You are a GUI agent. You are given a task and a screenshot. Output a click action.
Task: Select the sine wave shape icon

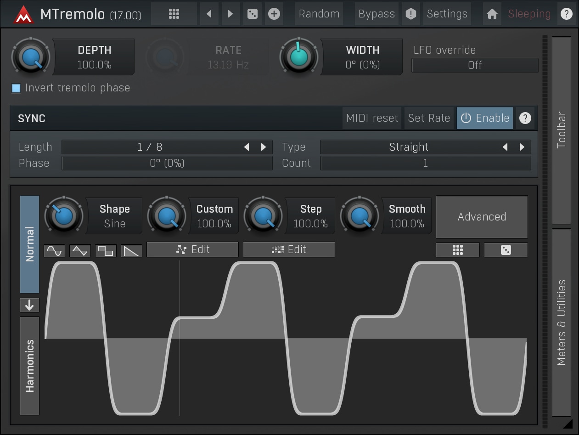54,250
